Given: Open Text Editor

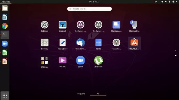Looking at the screenshot, I should [x=62, y=42].
